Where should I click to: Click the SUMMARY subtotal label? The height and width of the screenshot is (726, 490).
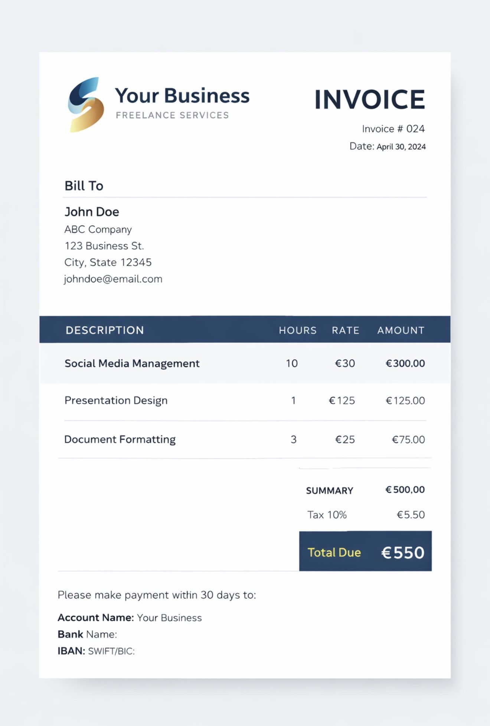tap(330, 491)
